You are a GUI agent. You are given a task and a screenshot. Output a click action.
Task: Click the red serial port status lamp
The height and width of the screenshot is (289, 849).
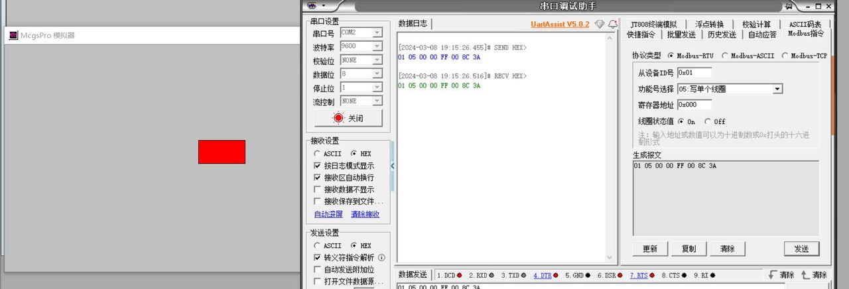(338, 118)
